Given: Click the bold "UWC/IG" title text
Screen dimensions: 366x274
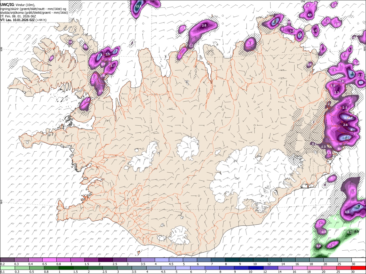Looking at the screenshot, I should coord(7,5).
